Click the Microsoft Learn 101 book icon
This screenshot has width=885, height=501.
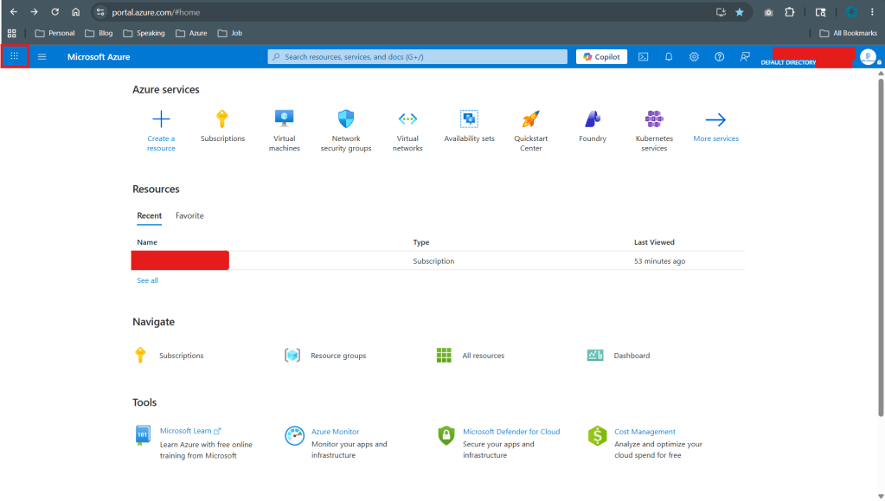click(x=143, y=435)
